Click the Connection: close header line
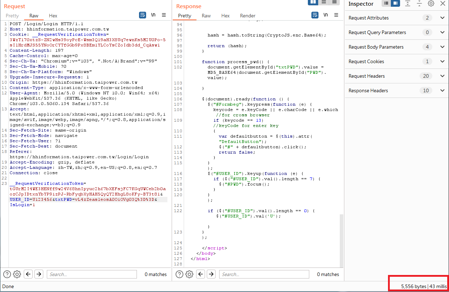The width and height of the screenshot is (449, 292). (x=34, y=173)
